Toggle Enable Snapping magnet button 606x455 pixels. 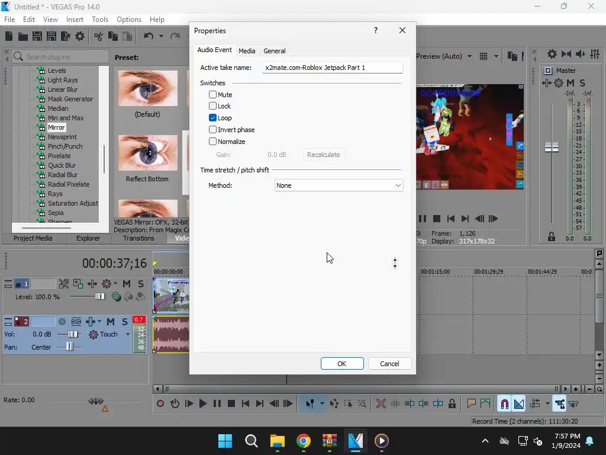coord(504,403)
